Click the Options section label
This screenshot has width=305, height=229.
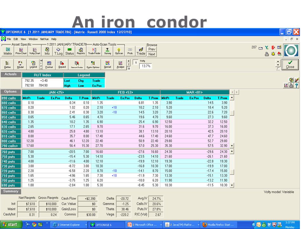[x=11, y=92]
